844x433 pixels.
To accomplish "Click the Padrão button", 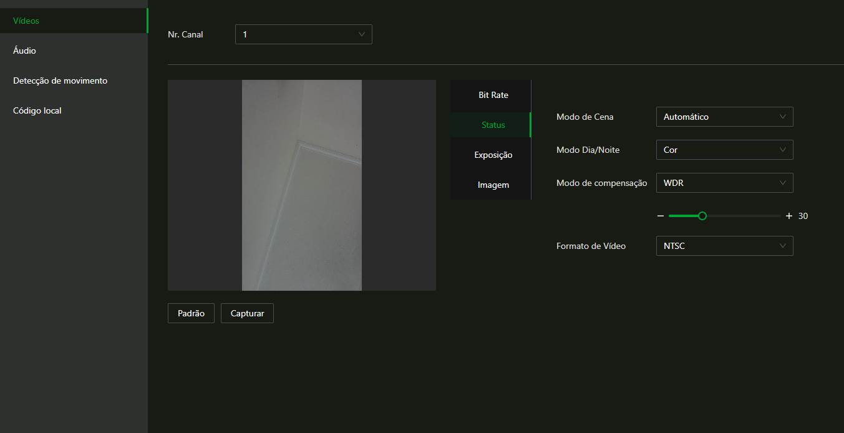I will [191, 313].
